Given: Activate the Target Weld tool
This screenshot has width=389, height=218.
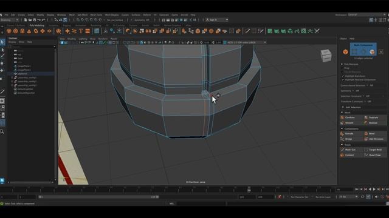Looking at the screenshot, I should pos(374,150).
